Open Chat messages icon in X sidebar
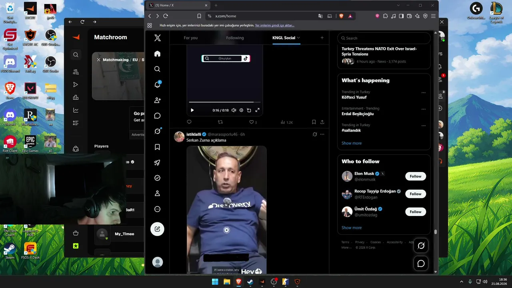This screenshot has width=512, height=288. [157, 116]
